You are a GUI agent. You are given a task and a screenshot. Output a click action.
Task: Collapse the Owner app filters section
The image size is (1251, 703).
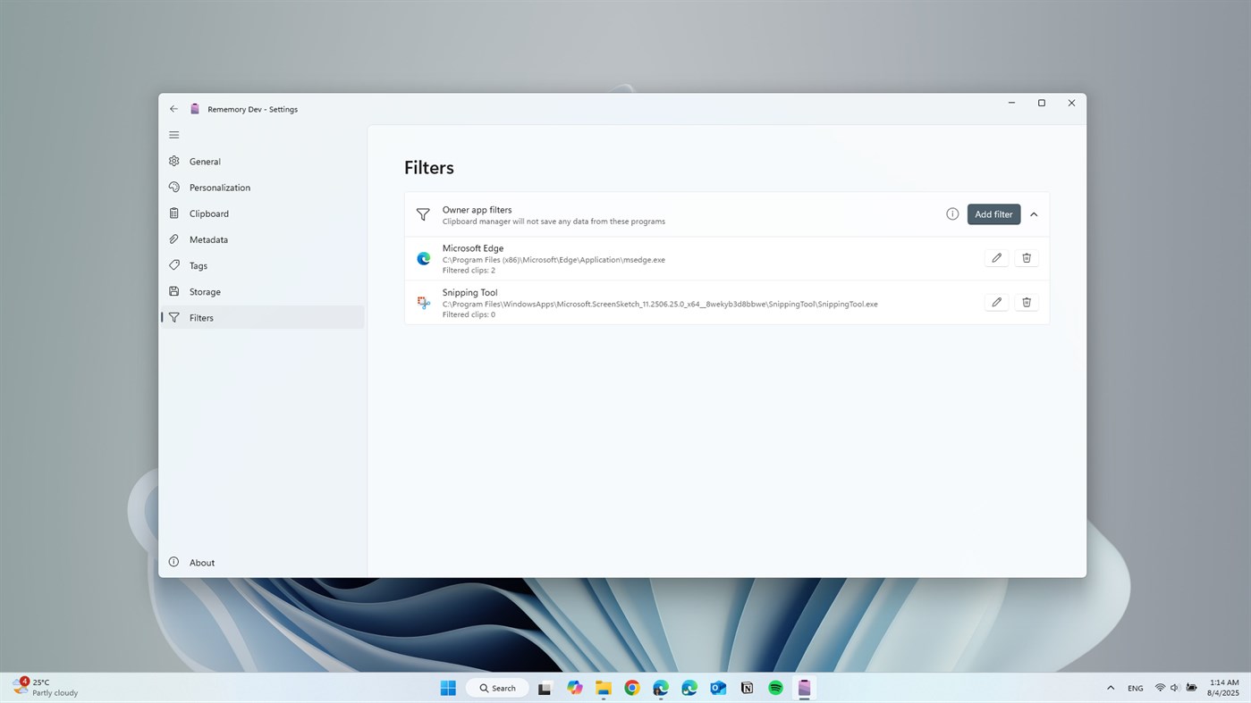1033,213
